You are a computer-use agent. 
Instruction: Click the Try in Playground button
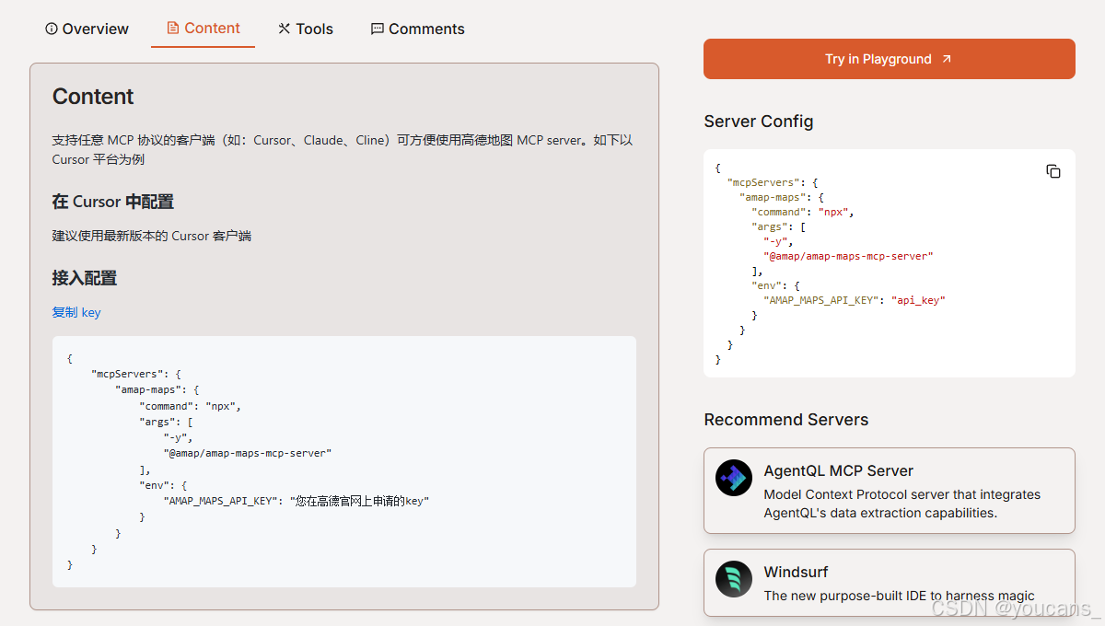889,59
